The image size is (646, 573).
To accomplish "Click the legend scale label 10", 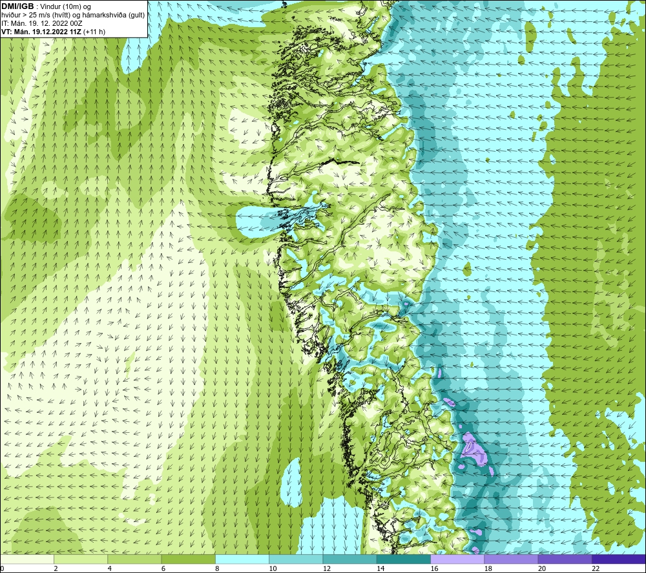I will tap(273, 568).
